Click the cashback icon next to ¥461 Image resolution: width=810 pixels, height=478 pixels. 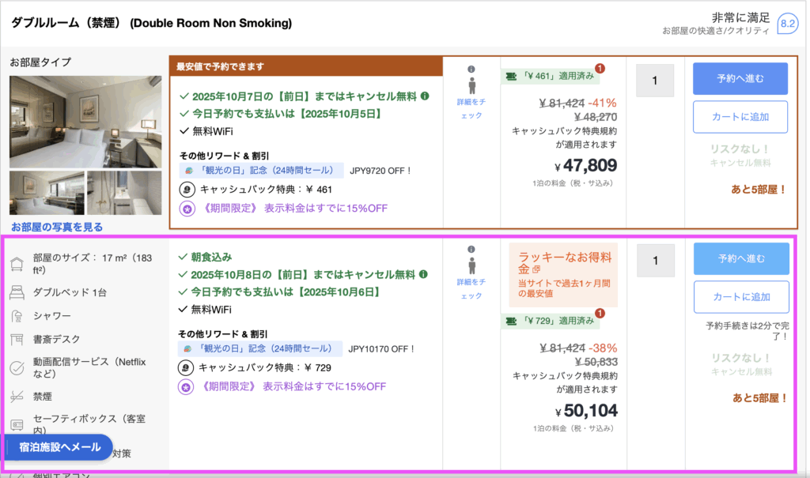[186, 190]
